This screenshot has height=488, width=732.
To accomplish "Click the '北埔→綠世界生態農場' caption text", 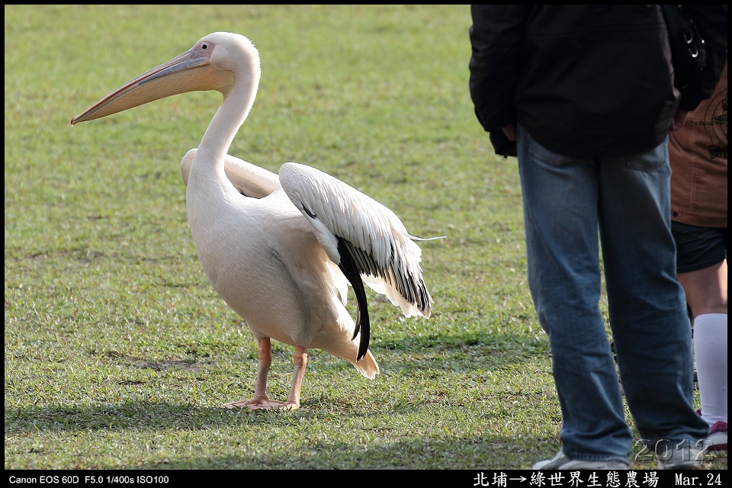I will [x=566, y=479].
